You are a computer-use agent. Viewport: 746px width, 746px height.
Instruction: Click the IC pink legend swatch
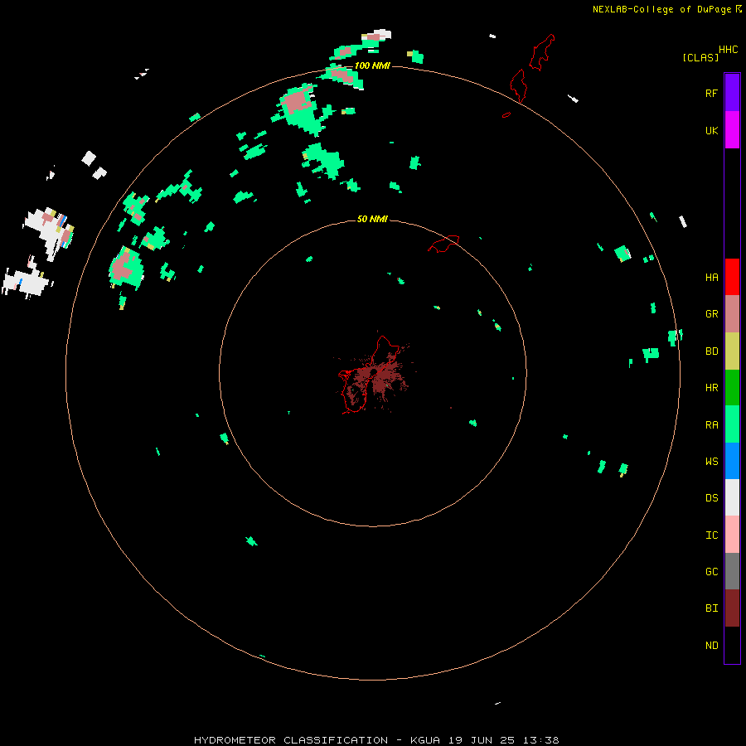click(x=732, y=535)
